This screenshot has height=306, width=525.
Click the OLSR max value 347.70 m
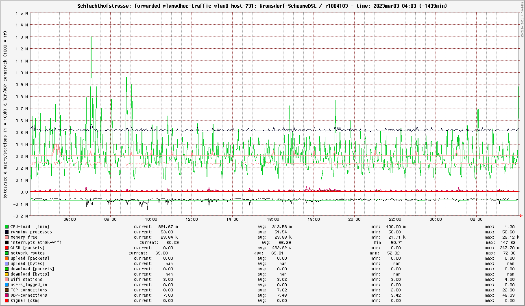[x=510, y=248]
